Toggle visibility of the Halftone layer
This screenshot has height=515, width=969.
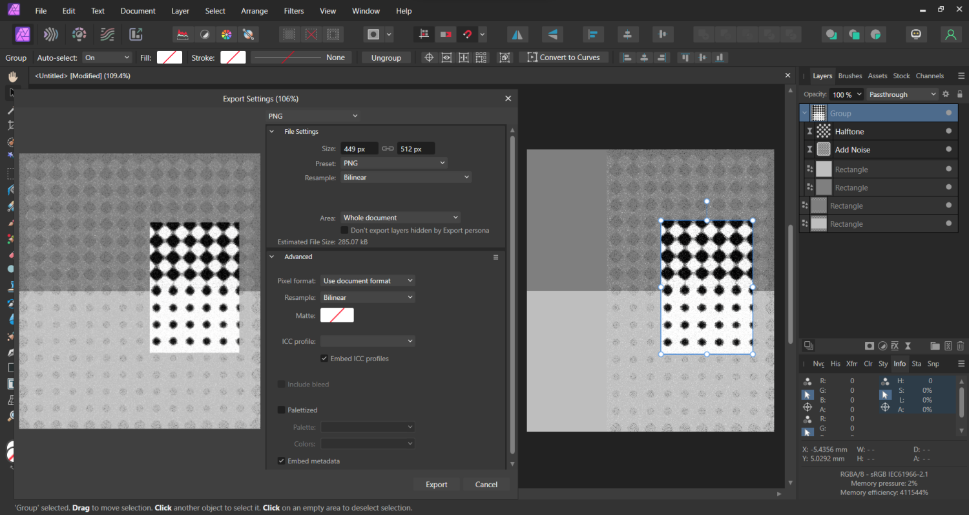[948, 131]
